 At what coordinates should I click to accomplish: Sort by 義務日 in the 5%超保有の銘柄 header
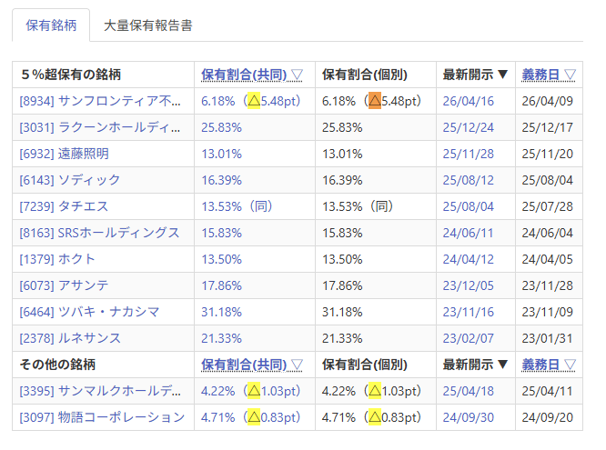tap(549, 75)
